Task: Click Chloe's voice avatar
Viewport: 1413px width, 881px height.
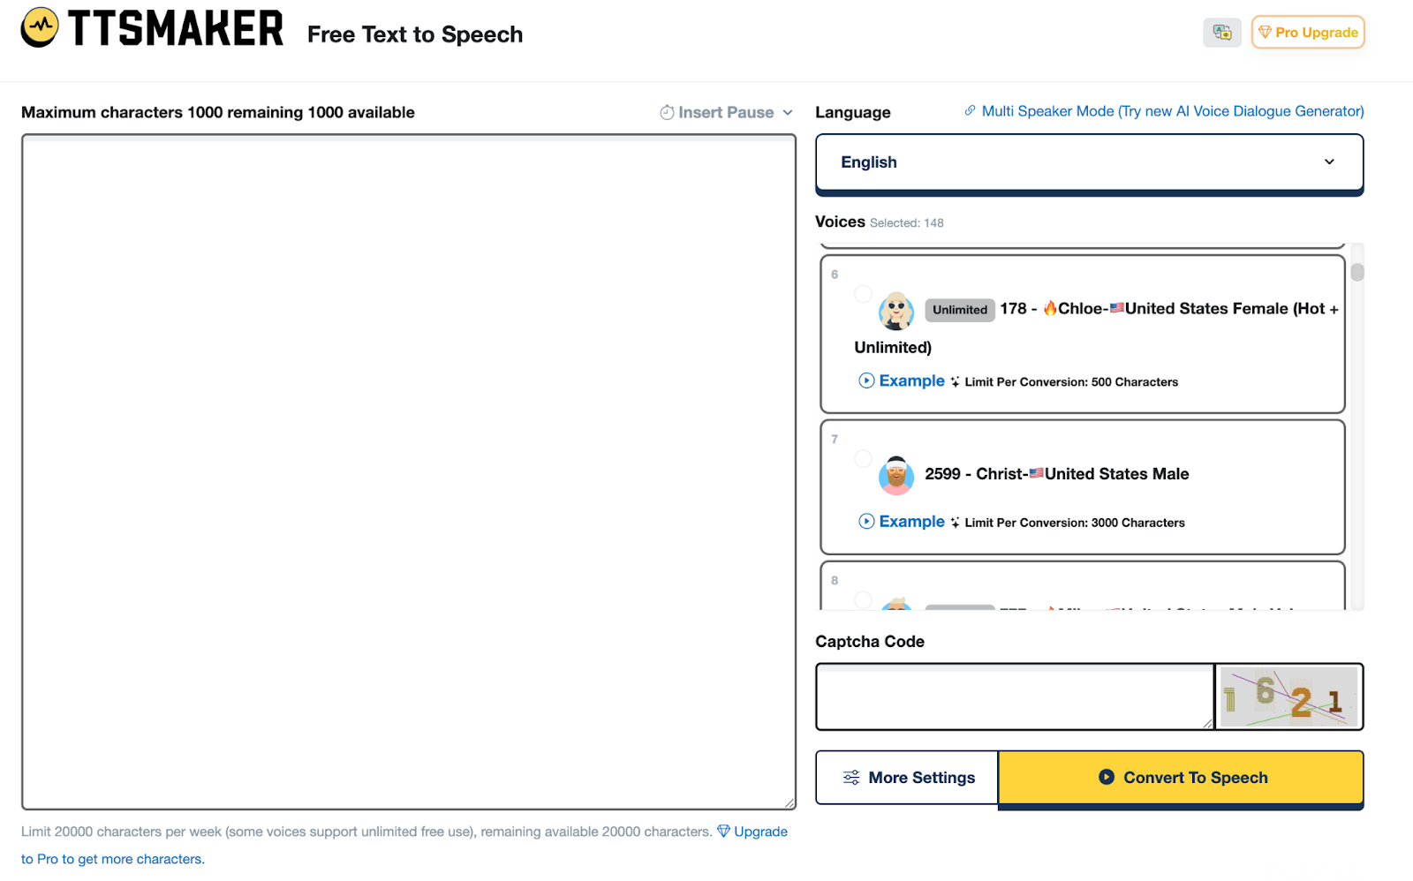Action: click(896, 311)
